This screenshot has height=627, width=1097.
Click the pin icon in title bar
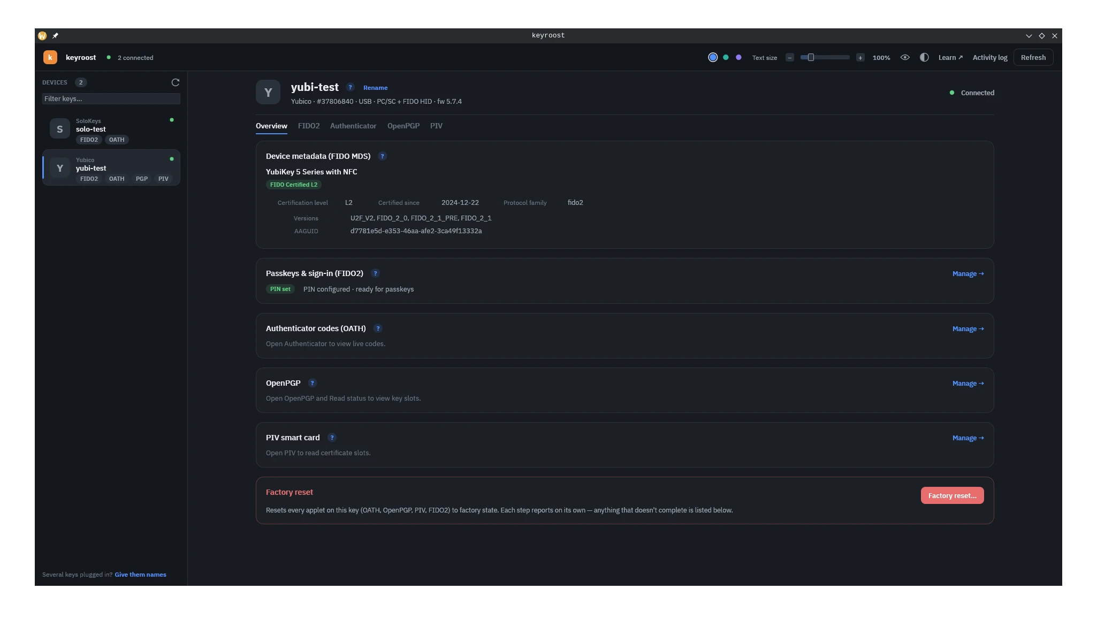(55, 36)
